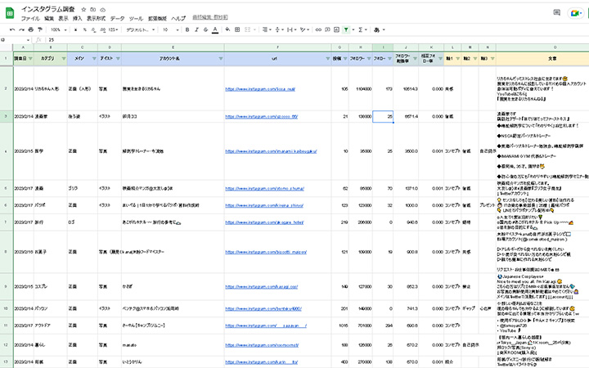Open the font size 10 dropdown
This screenshot has height=368, width=589.
pos(169,29)
